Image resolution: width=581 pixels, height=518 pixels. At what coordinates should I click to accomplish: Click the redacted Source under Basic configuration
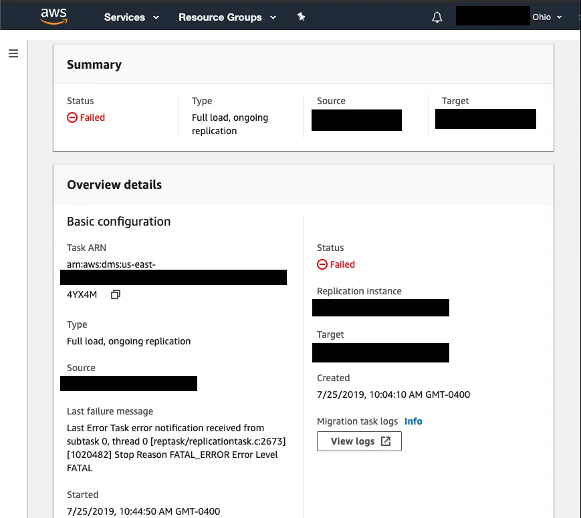[x=128, y=383]
